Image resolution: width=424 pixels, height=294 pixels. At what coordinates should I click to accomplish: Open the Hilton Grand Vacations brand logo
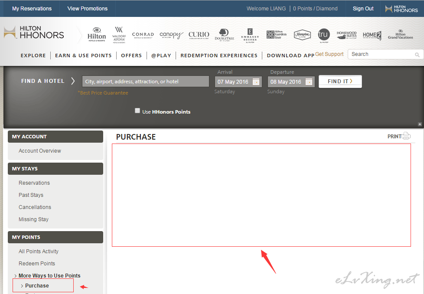[x=401, y=35]
